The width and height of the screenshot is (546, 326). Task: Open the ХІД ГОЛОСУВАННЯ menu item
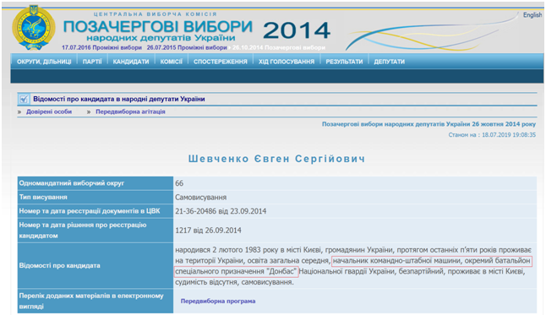[287, 62]
